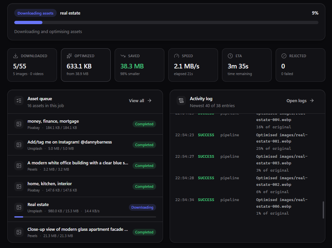Select the 2.1 MB/s speed value
Viewport: 332px width, 248px height.
tap(187, 66)
